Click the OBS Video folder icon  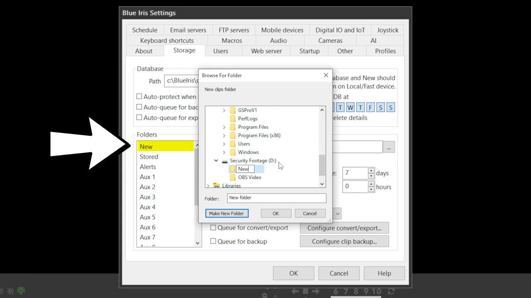(x=233, y=177)
